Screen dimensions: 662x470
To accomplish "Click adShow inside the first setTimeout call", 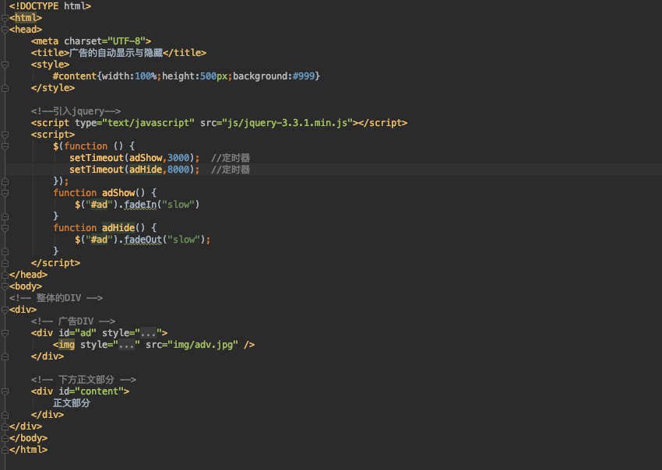I will [x=146, y=158].
